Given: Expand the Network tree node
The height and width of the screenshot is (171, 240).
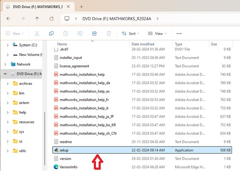Looking at the screenshot, I should pos(5,64).
